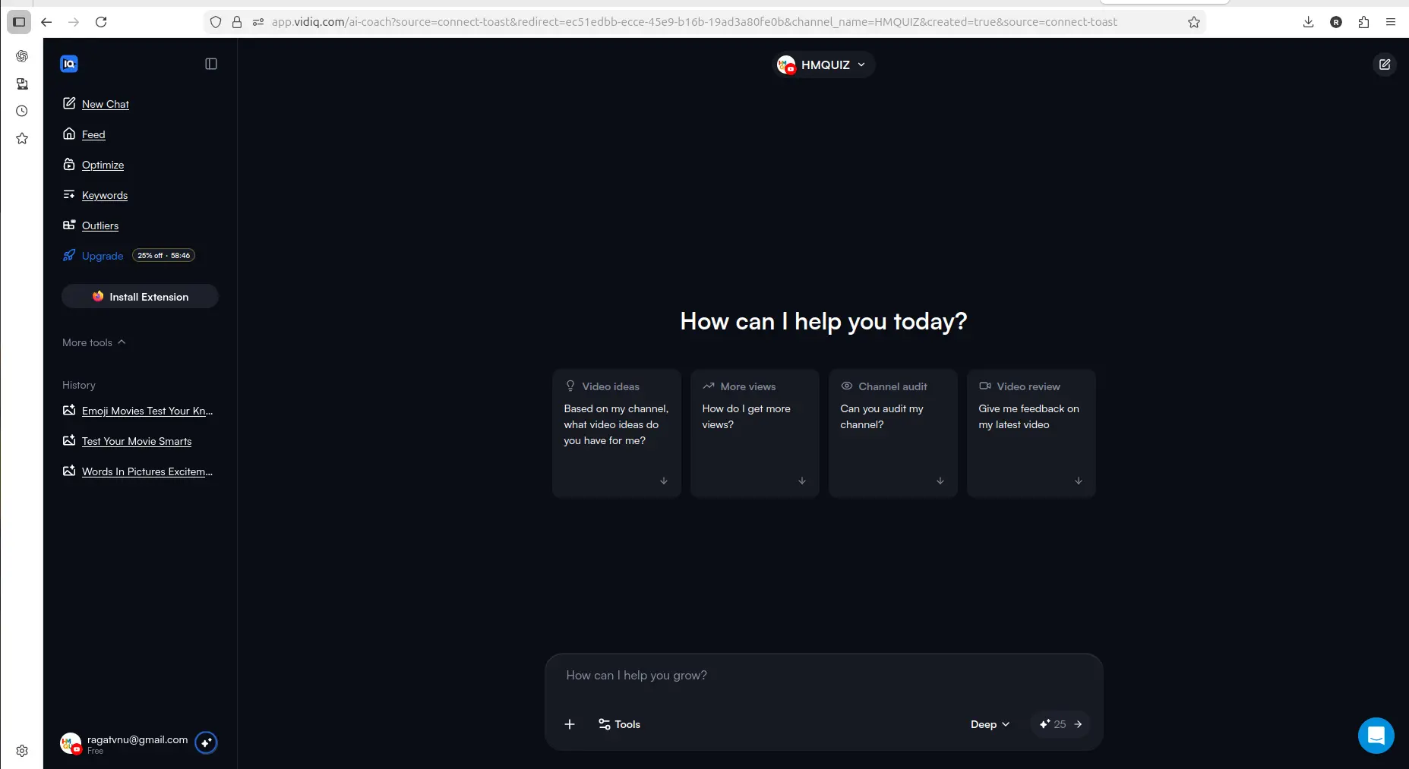The image size is (1409, 769).
Task: Open the Keywords tool
Action: coord(95,195)
